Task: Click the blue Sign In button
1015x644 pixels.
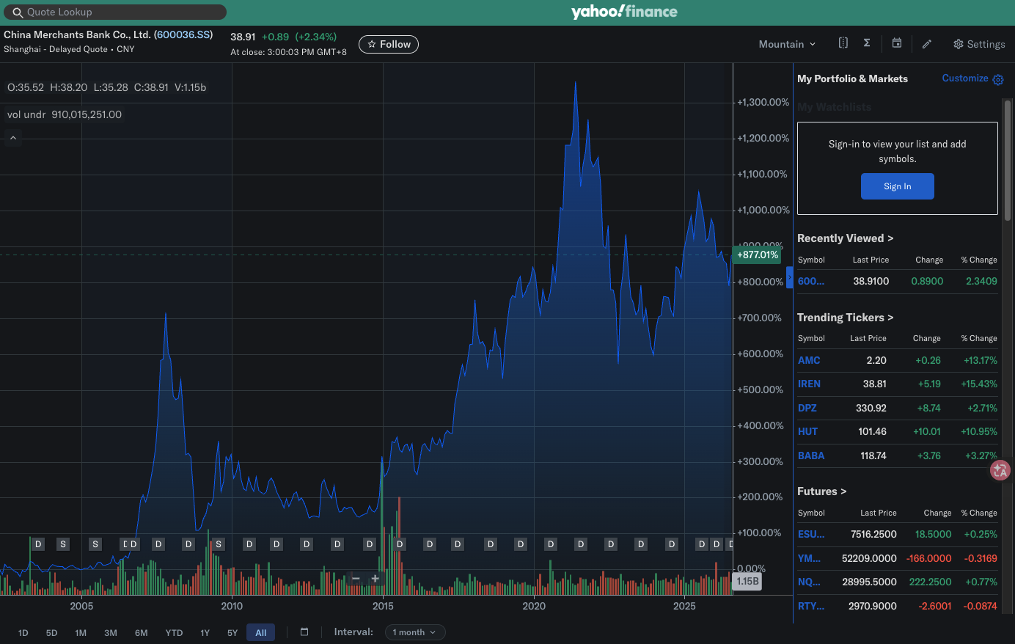Action: pyautogui.click(x=898, y=186)
